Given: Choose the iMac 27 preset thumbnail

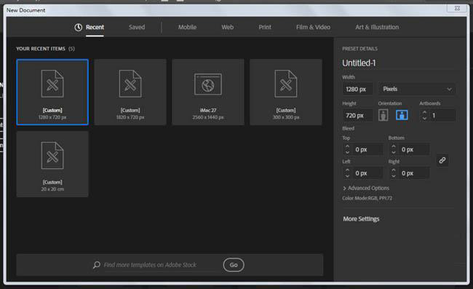Looking at the screenshot, I should point(208,92).
